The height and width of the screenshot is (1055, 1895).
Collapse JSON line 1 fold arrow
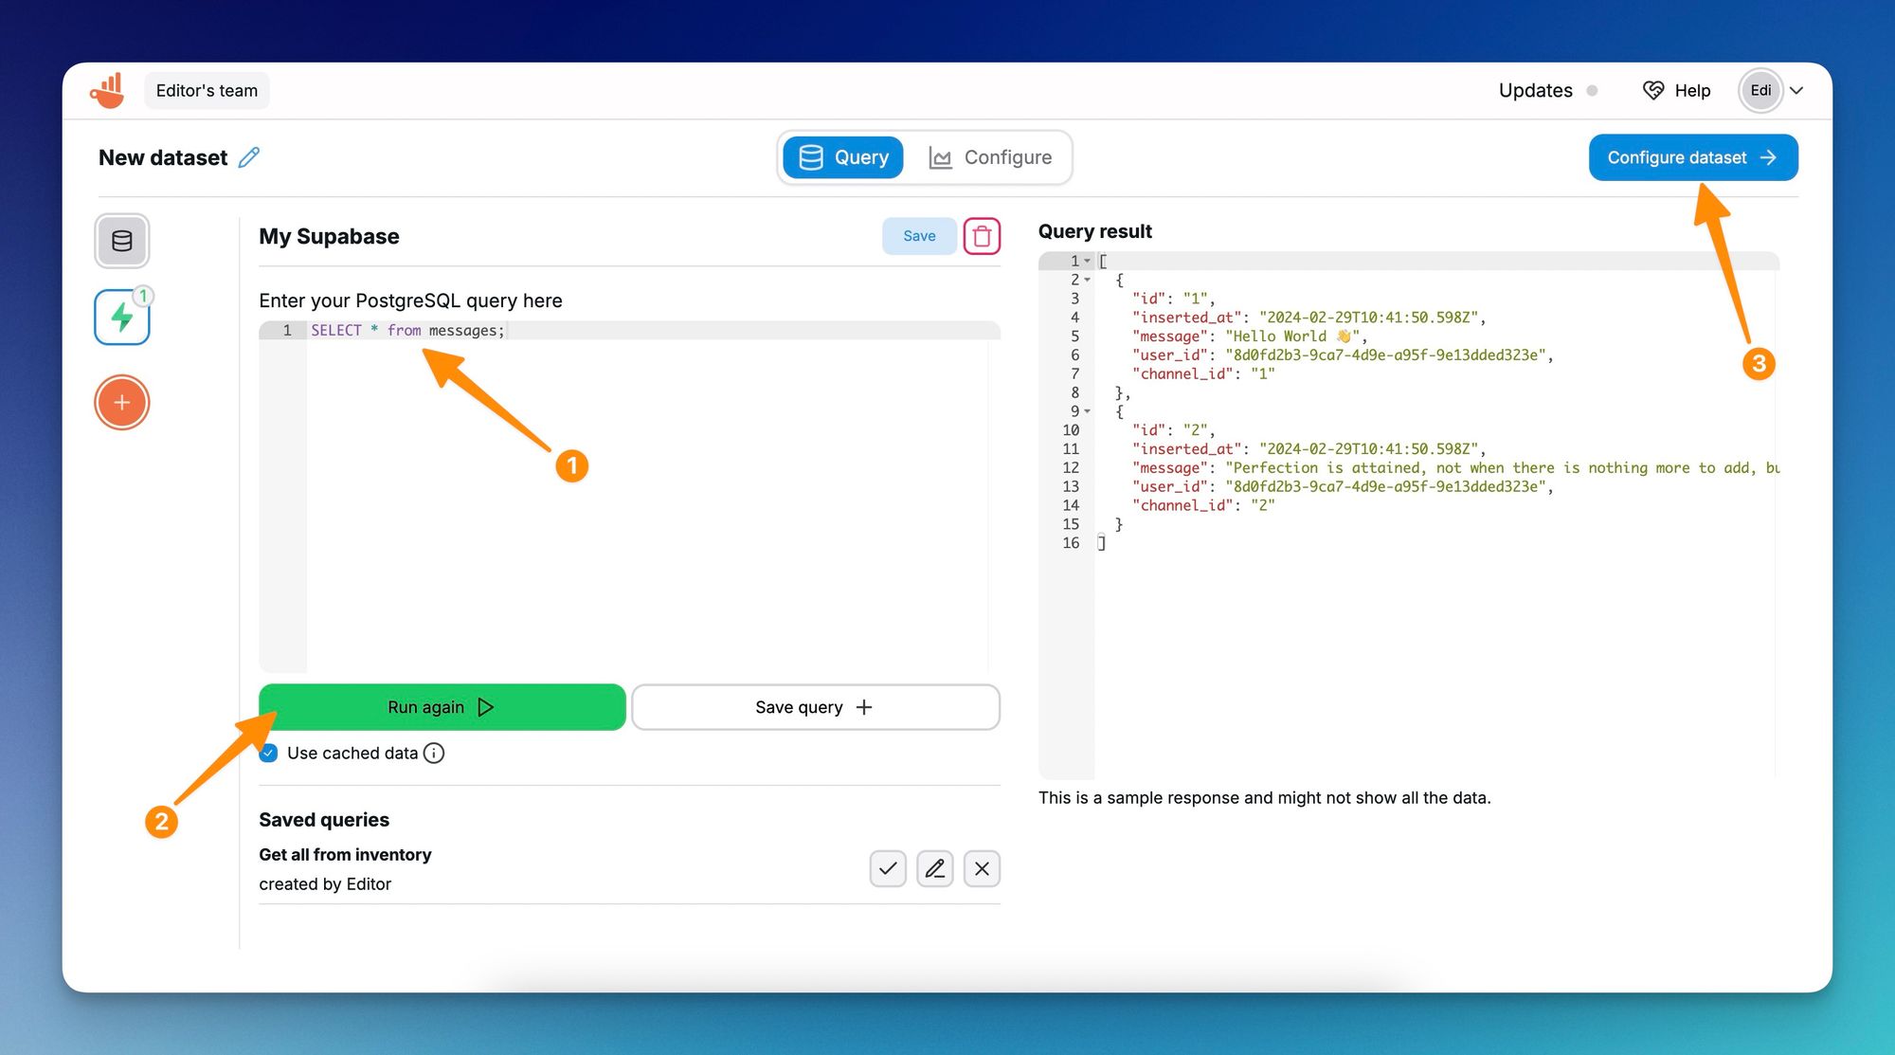1087,261
